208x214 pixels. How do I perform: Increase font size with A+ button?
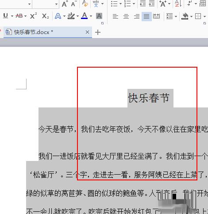coord(65,4)
